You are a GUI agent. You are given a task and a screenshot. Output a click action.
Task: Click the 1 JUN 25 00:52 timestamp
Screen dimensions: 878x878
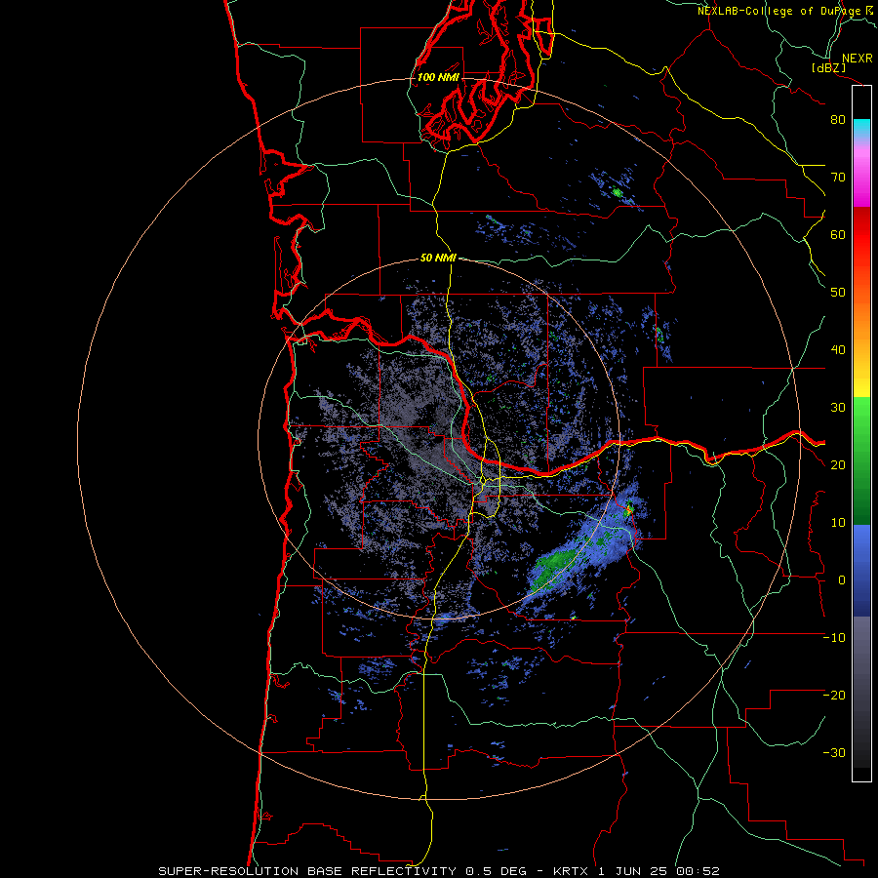point(659,871)
